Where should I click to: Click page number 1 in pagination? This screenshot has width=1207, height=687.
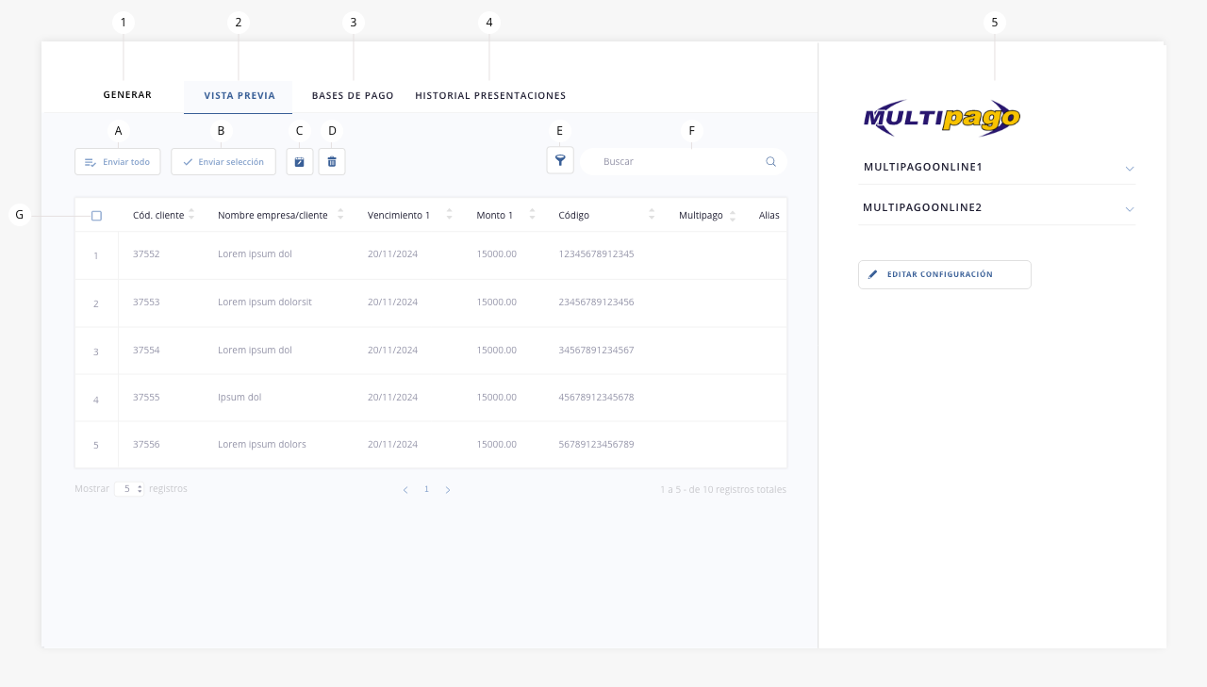pyautogui.click(x=426, y=489)
